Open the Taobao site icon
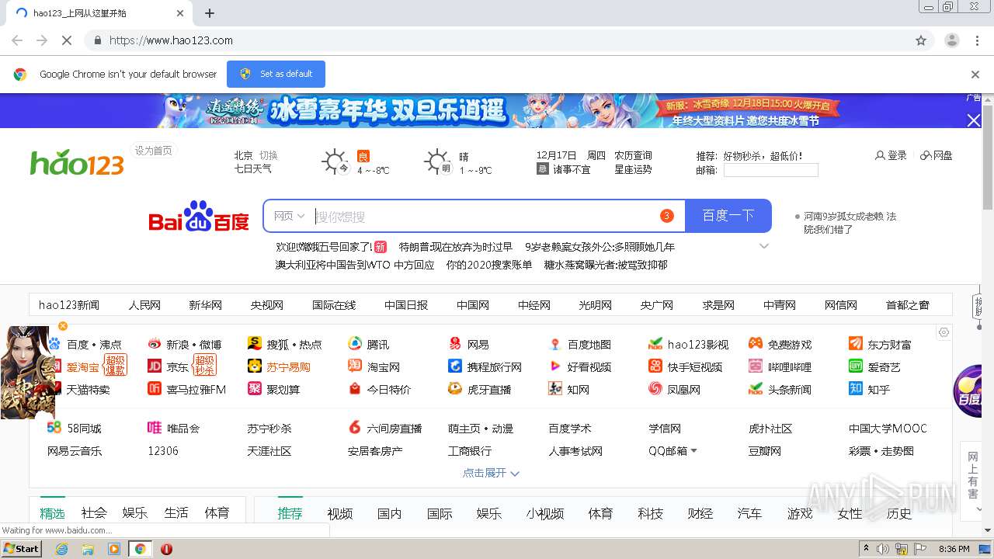994x559 pixels. [x=355, y=366]
